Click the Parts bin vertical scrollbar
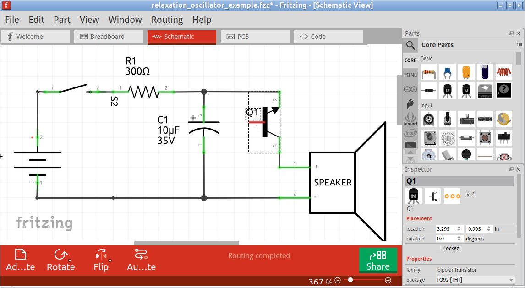Screen dimensions: 525x288 [x=519, y=58]
